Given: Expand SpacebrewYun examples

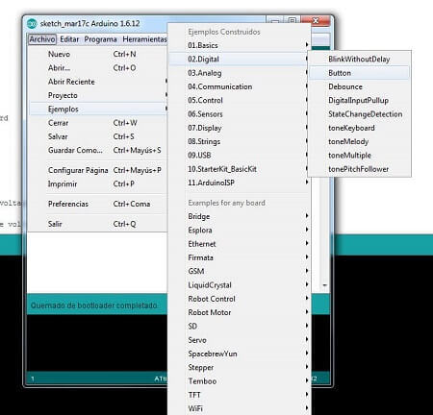Looking at the screenshot, I should [x=240, y=354].
